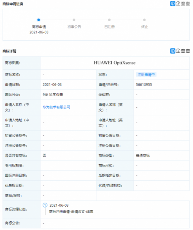
Task: Click the 商标注册申请-申请收文-结束 flow entry
Action: pos(71,212)
